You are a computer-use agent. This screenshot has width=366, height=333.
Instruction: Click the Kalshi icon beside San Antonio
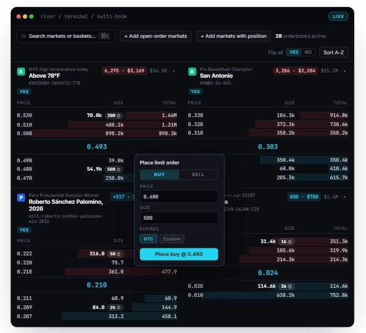point(192,71)
